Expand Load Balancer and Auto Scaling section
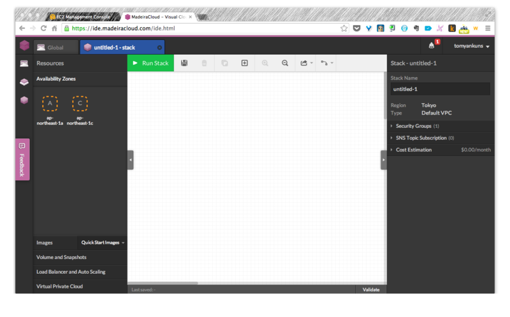 pyautogui.click(x=80, y=272)
